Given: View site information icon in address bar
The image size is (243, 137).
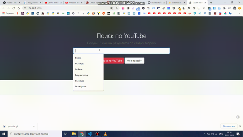Looking at the screenshot, I should [x=25, y=8].
